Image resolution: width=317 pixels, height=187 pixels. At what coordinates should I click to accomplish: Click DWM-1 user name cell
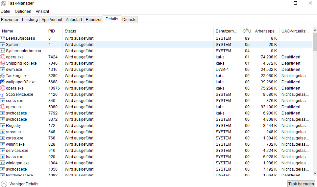(222, 70)
